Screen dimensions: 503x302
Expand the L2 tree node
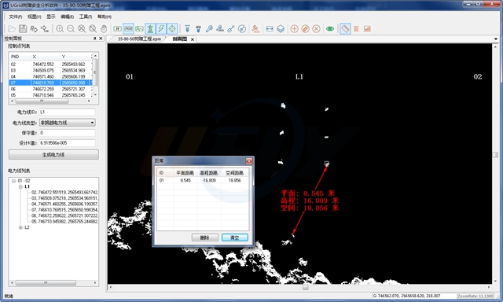point(20,227)
